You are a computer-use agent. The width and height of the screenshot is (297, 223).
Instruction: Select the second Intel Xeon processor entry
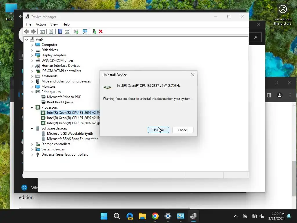73,118
